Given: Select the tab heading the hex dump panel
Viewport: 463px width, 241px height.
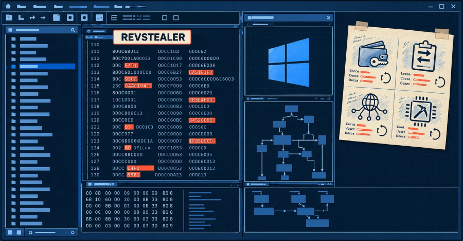Looking at the screenshot, I should (101, 184).
